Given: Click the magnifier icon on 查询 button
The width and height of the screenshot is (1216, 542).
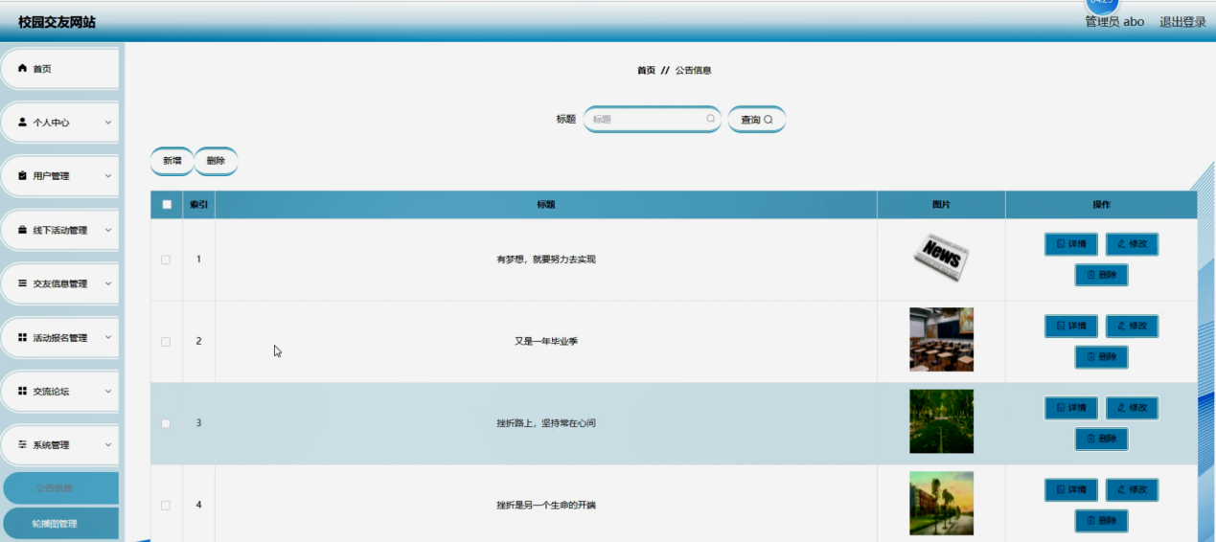Looking at the screenshot, I should pyautogui.click(x=768, y=120).
